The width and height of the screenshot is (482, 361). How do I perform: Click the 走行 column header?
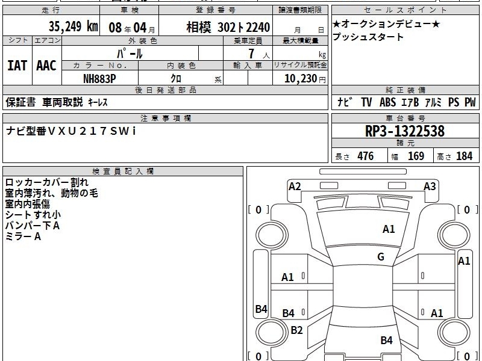[51, 10]
